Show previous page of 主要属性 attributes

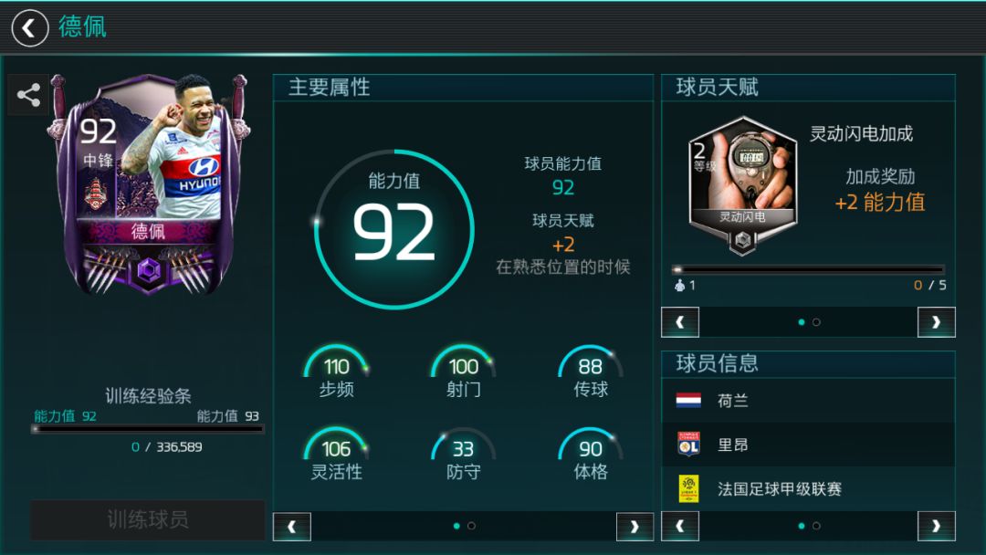click(x=292, y=527)
